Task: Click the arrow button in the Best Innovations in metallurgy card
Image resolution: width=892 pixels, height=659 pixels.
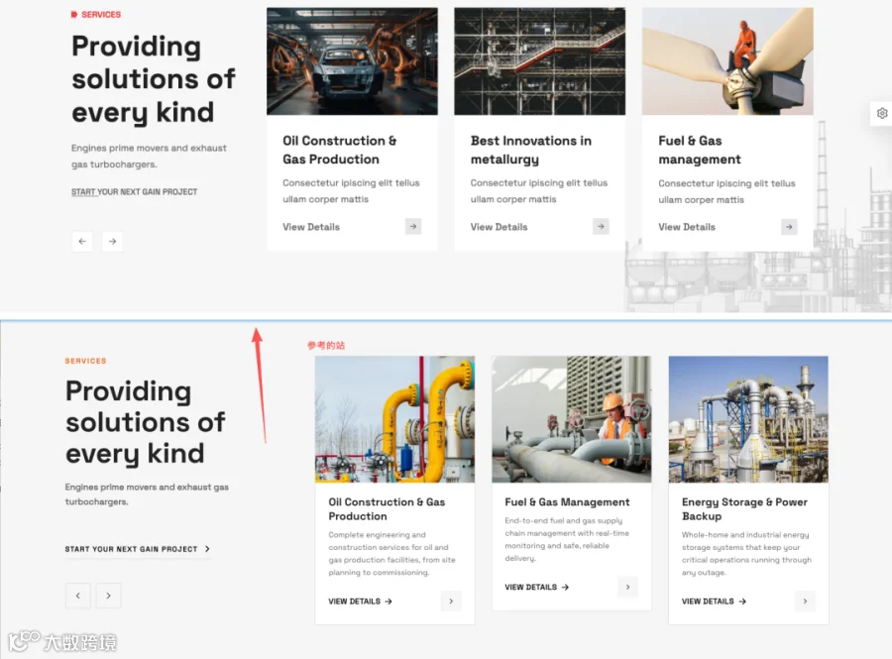Action: click(x=601, y=226)
